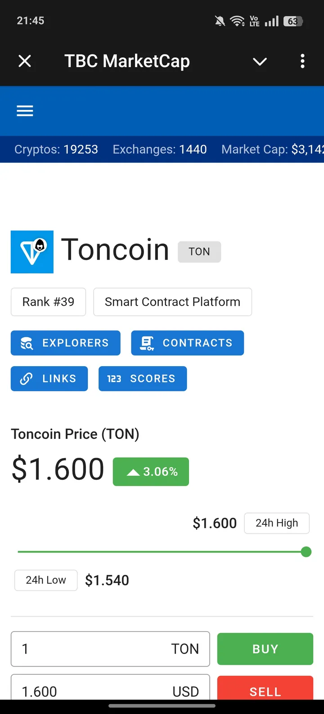Screen dimensions: 324x714
Task: Click the 24h price range slider handle
Action: coord(306,552)
